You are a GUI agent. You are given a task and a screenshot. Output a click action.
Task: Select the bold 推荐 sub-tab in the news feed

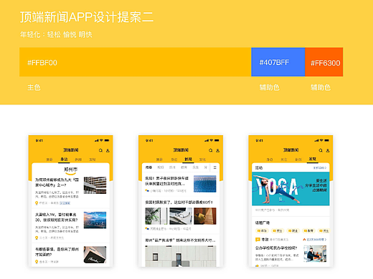[x=148, y=167]
